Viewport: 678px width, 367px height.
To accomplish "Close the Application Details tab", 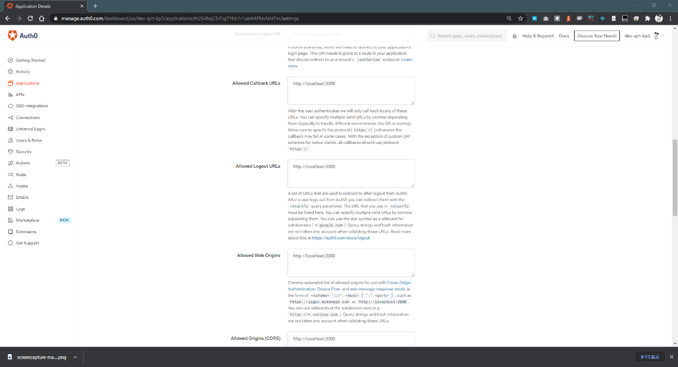I will tap(81, 6).
